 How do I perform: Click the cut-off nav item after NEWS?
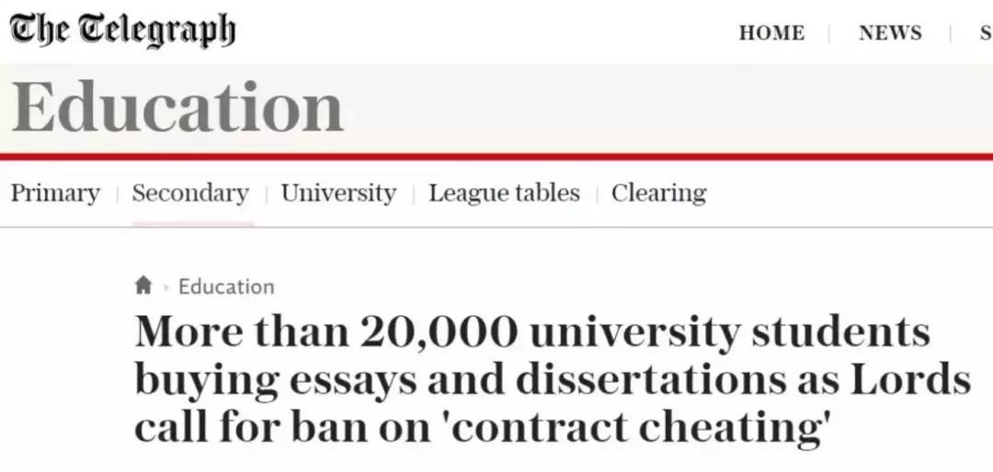(985, 33)
